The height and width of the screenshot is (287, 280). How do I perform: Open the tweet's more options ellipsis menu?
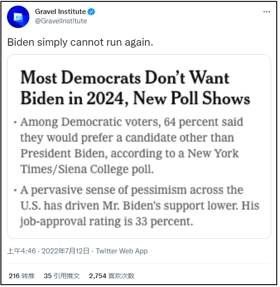pos(266,11)
